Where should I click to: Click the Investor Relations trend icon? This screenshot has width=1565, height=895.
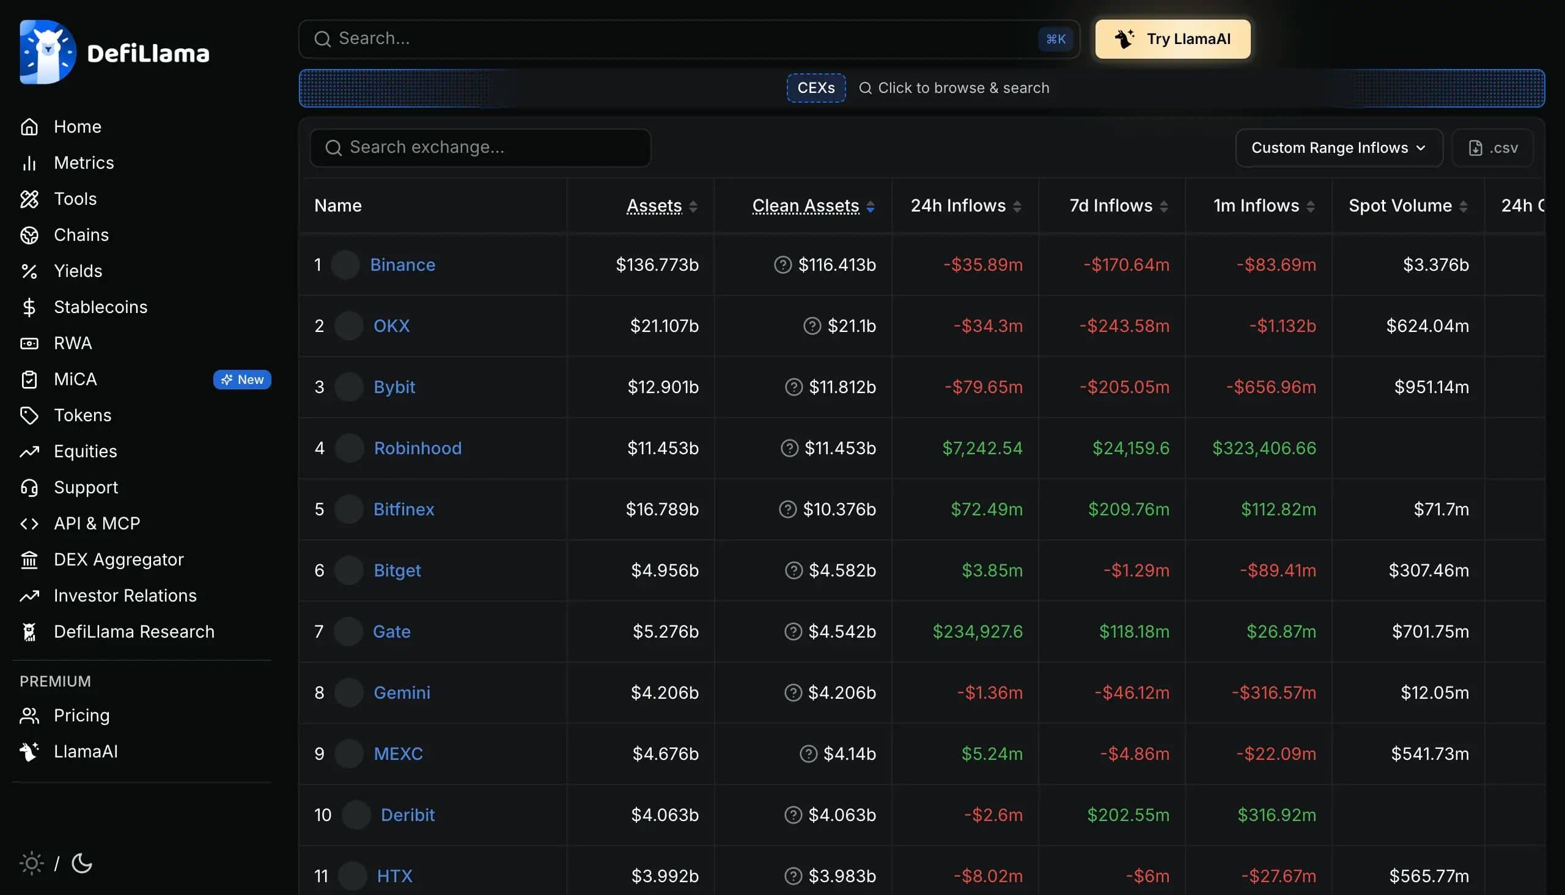pos(29,595)
